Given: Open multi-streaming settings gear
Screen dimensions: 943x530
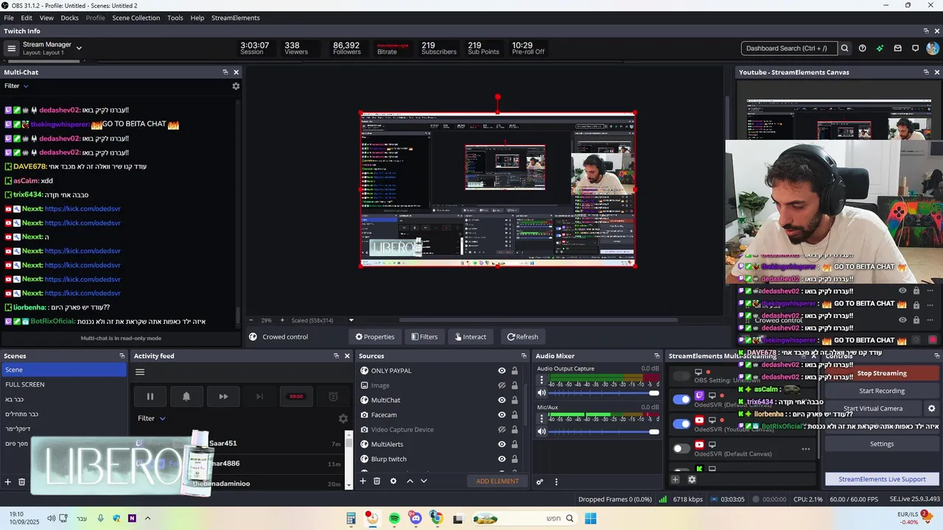Looking at the screenshot, I should [692, 480].
